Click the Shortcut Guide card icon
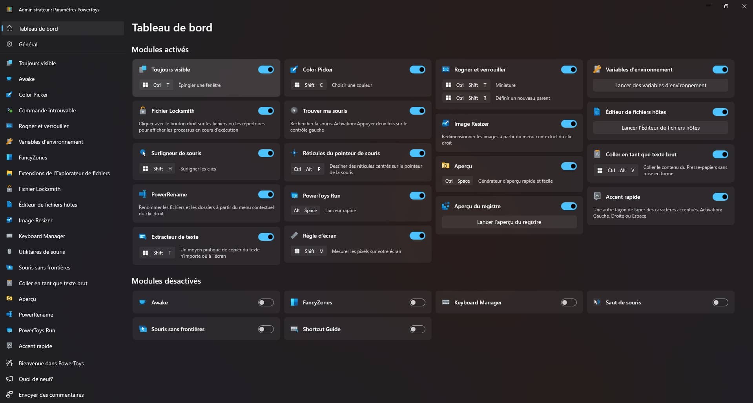Image resolution: width=753 pixels, height=403 pixels. pos(294,329)
